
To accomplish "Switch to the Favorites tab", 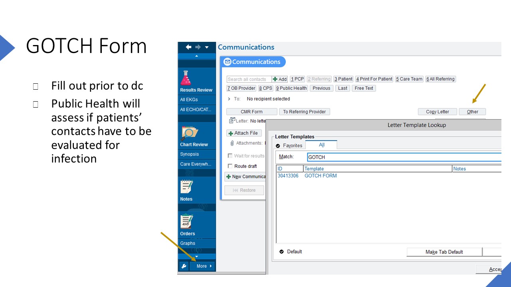I will click(289, 145).
